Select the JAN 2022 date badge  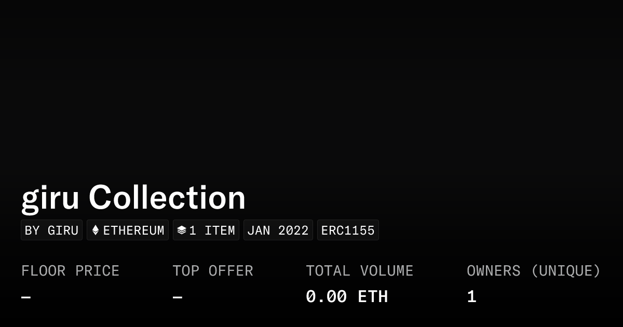point(278,230)
